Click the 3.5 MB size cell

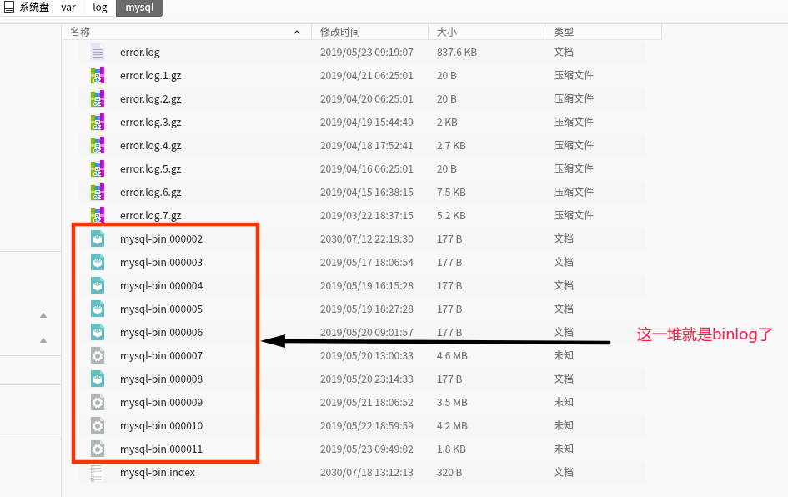pyautogui.click(x=452, y=403)
